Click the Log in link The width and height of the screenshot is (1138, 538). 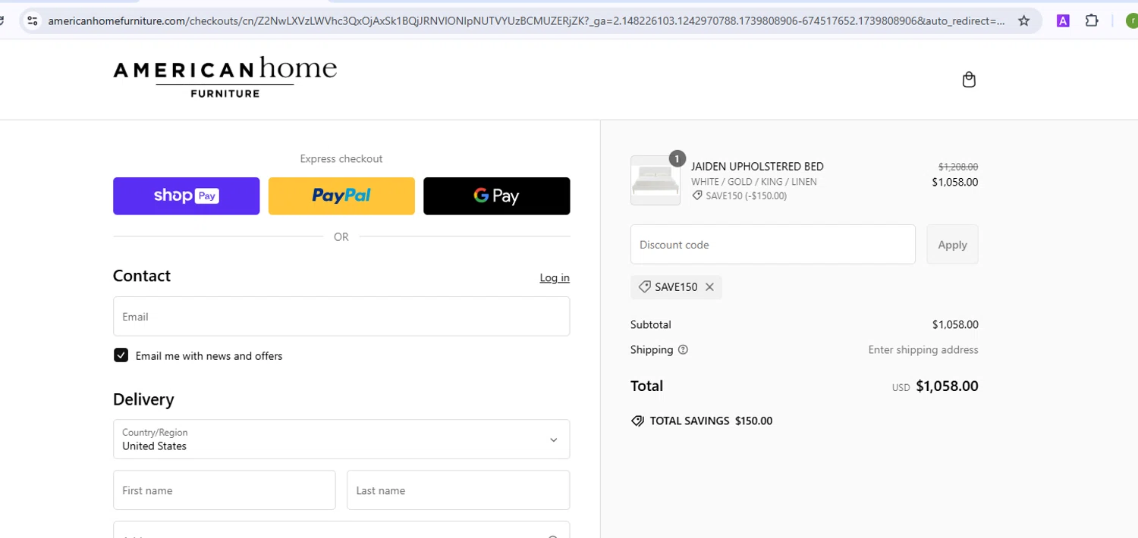click(555, 278)
